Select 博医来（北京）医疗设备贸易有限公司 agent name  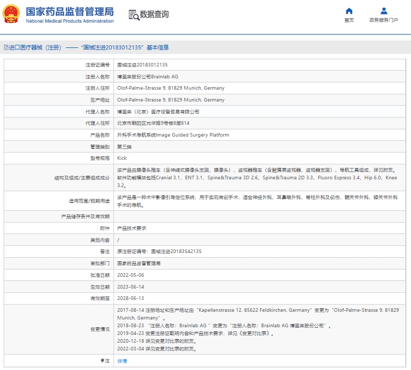click(158, 112)
